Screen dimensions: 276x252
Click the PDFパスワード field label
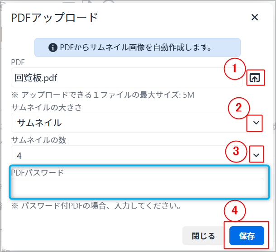(38, 172)
